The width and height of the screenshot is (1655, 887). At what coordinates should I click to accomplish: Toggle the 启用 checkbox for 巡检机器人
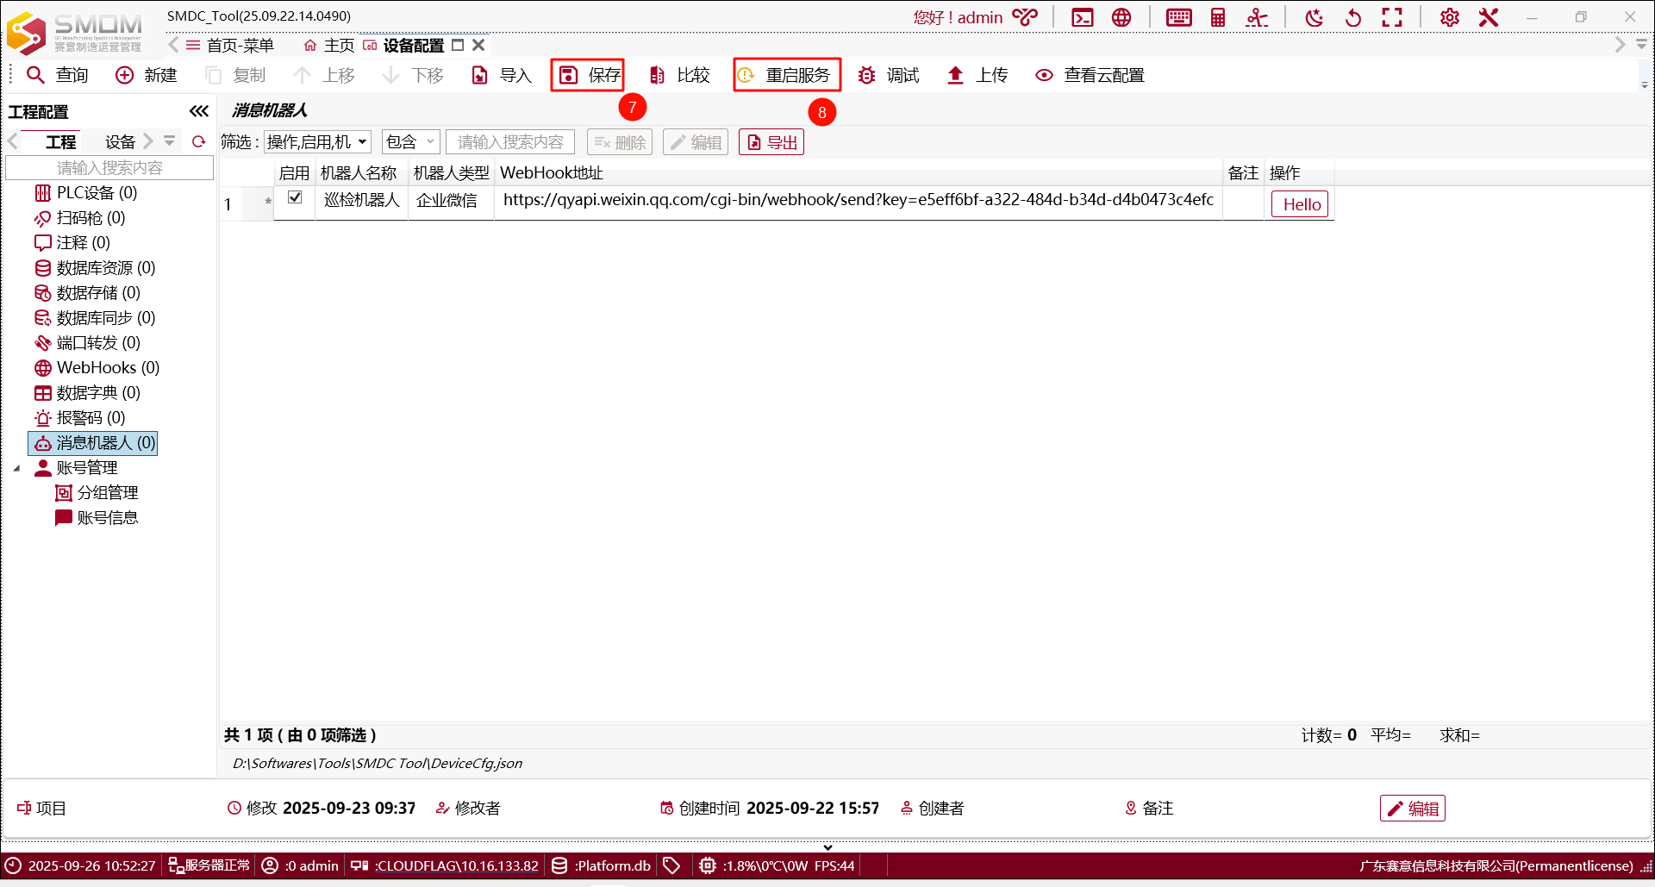point(295,197)
